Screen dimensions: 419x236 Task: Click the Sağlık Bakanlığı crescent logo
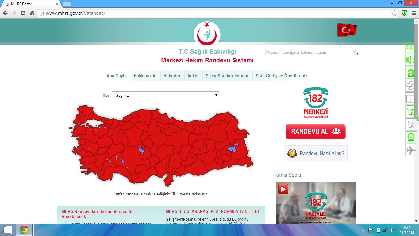coord(207,33)
